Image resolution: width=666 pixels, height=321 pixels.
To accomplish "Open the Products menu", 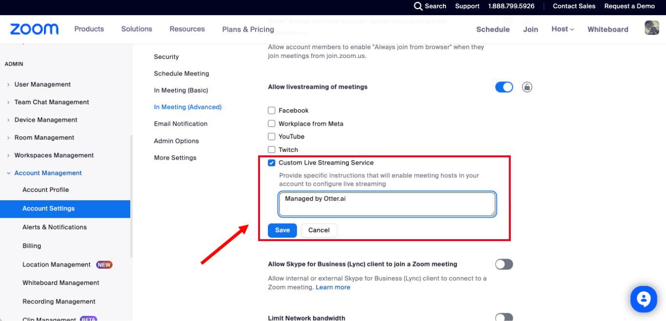I will click(x=89, y=29).
